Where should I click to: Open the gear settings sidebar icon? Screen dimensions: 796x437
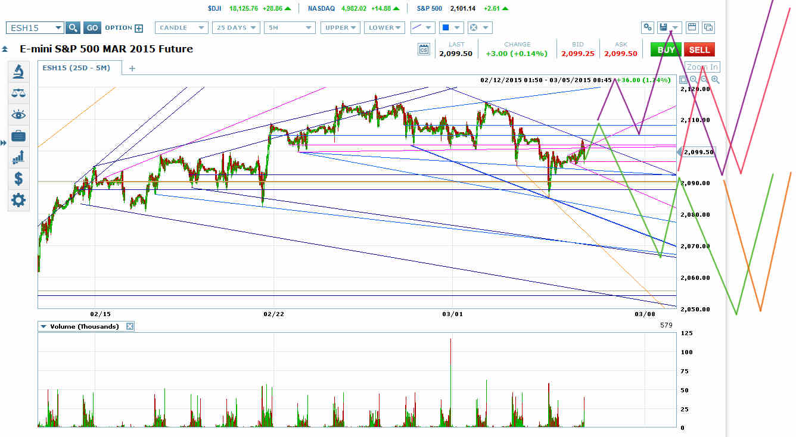(18, 200)
